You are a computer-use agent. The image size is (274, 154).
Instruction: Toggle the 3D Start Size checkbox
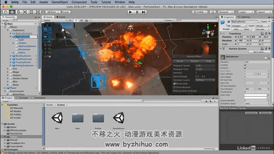coord(245,80)
